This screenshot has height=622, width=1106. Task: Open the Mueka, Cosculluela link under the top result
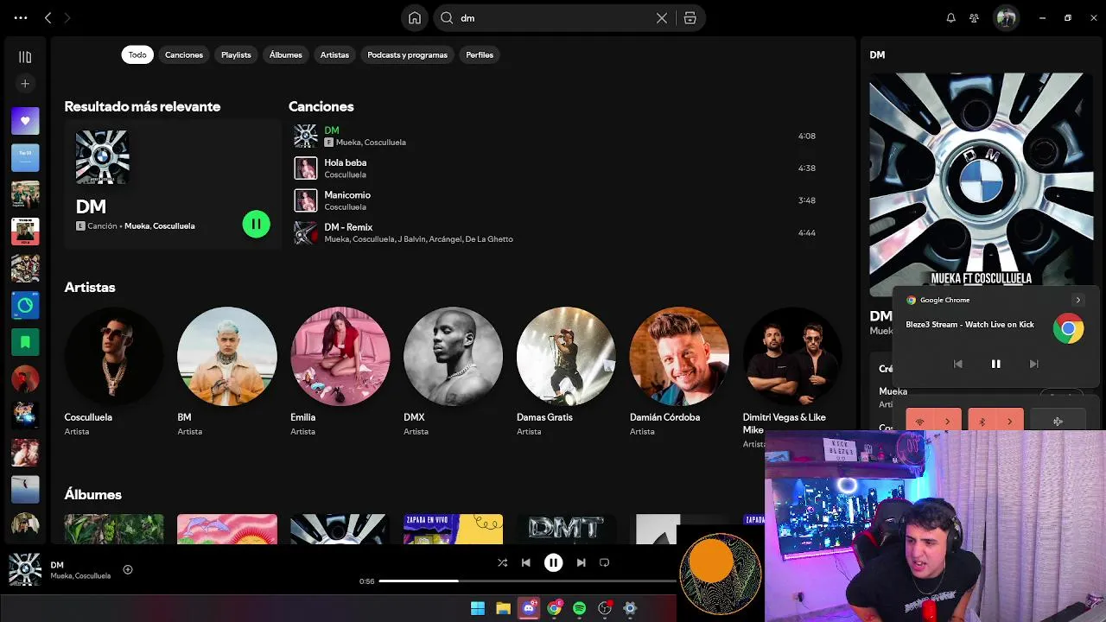point(160,226)
